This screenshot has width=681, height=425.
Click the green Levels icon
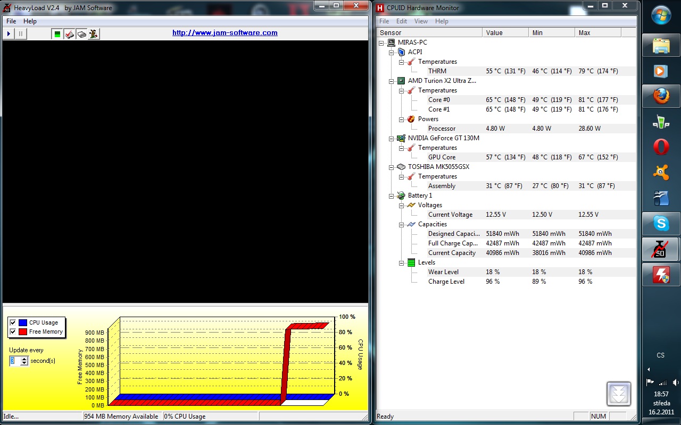[411, 262]
